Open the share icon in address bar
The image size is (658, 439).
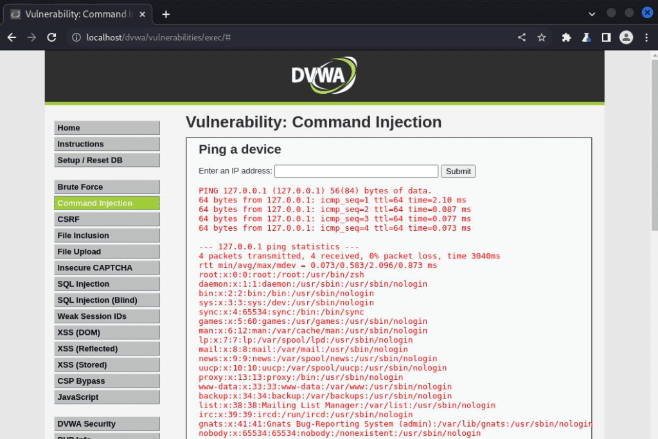(x=522, y=37)
